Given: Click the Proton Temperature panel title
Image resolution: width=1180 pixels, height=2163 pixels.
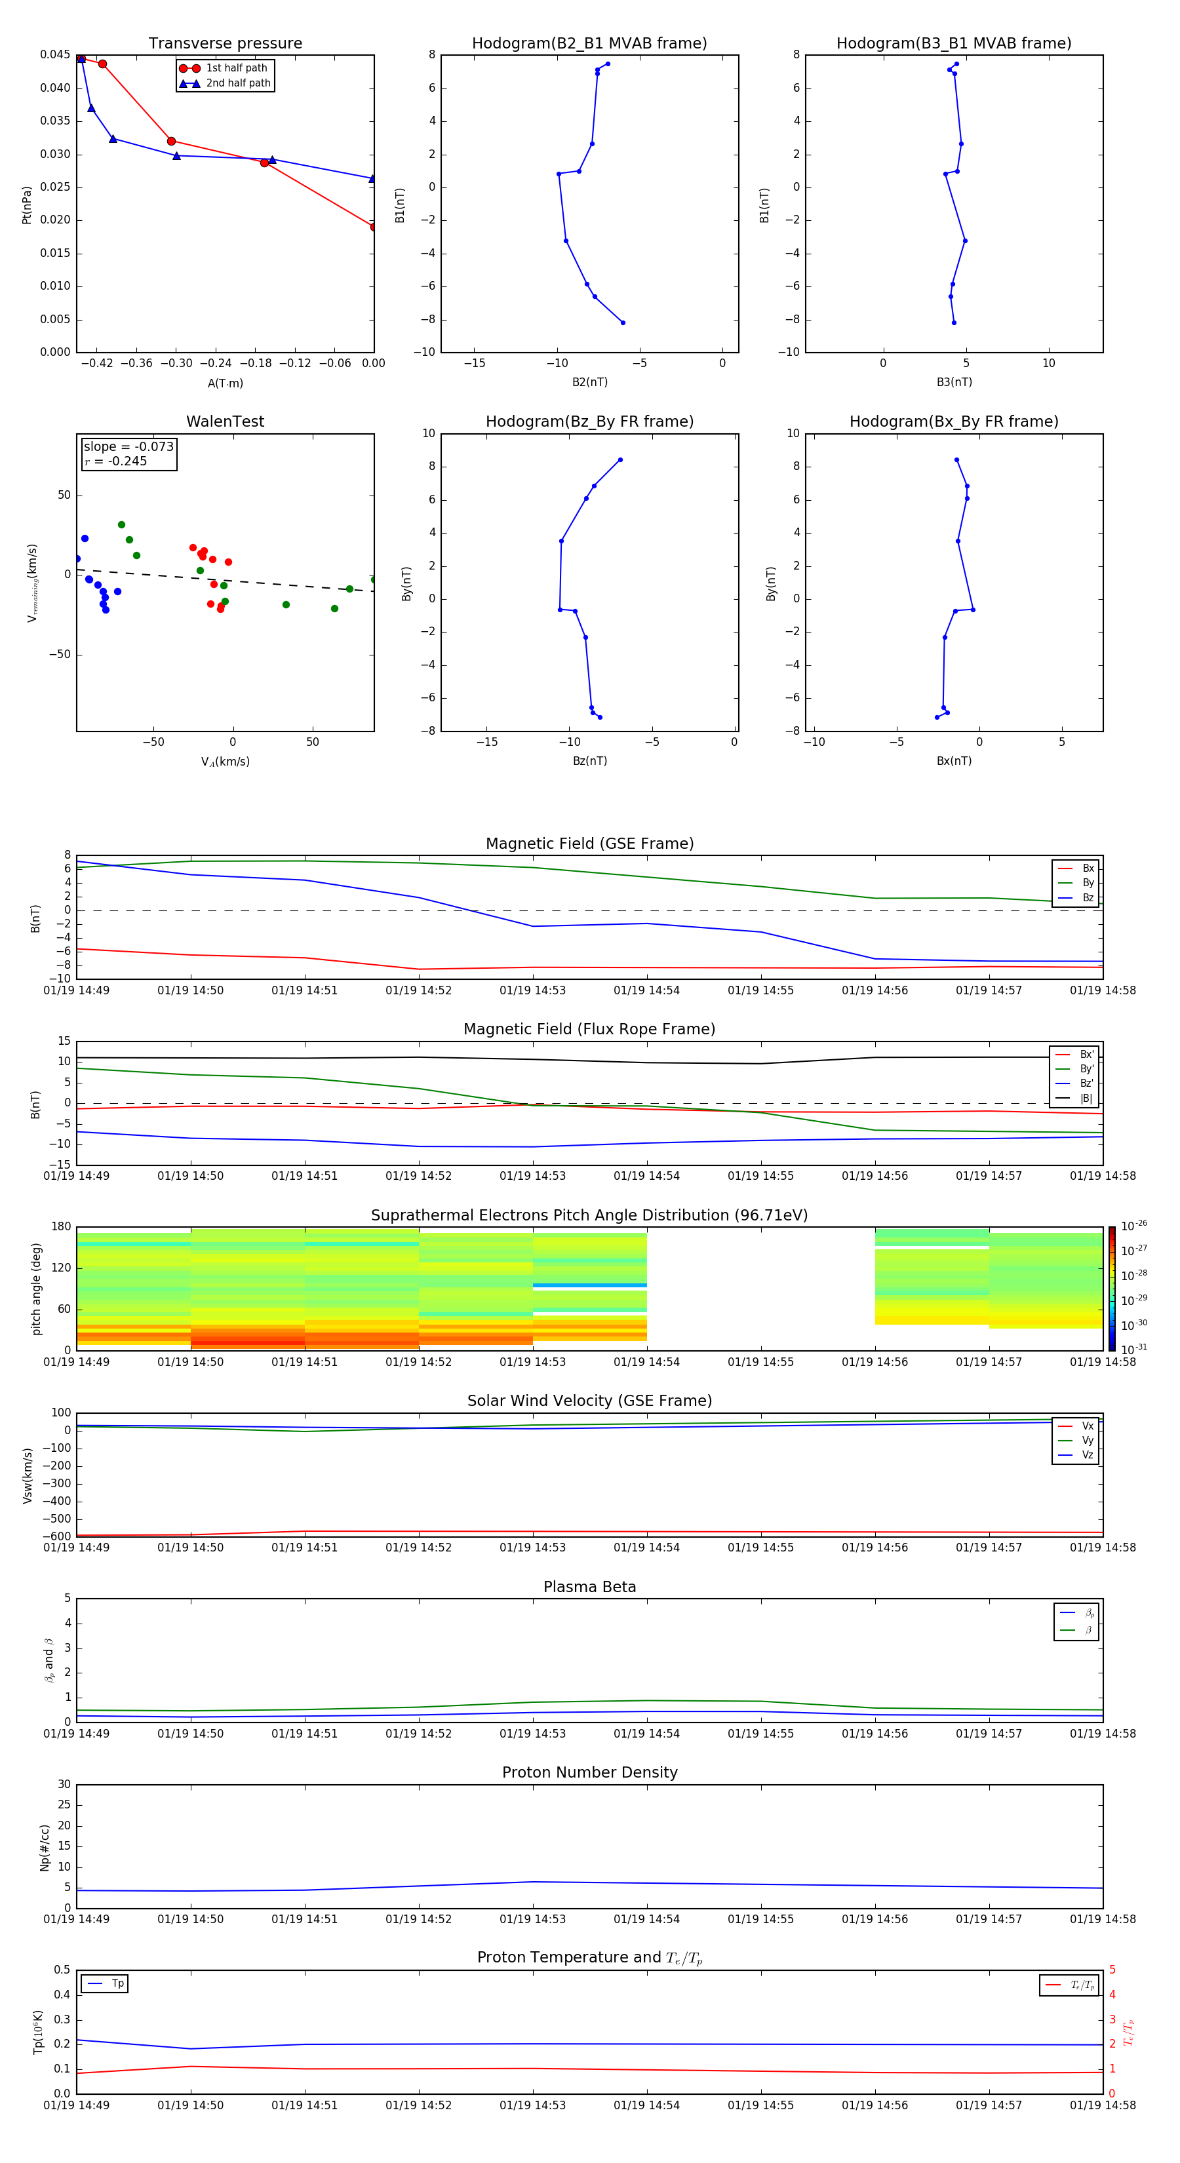Looking at the screenshot, I should coord(589,1958).
